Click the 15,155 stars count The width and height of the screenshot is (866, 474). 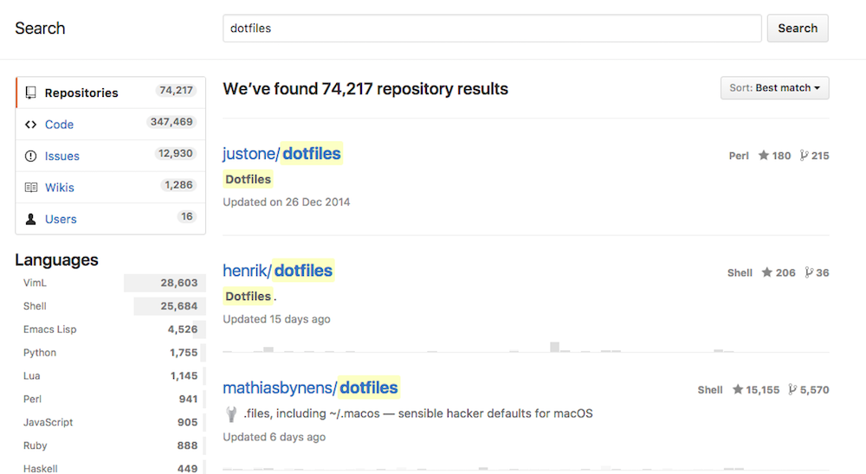(763, 389)
